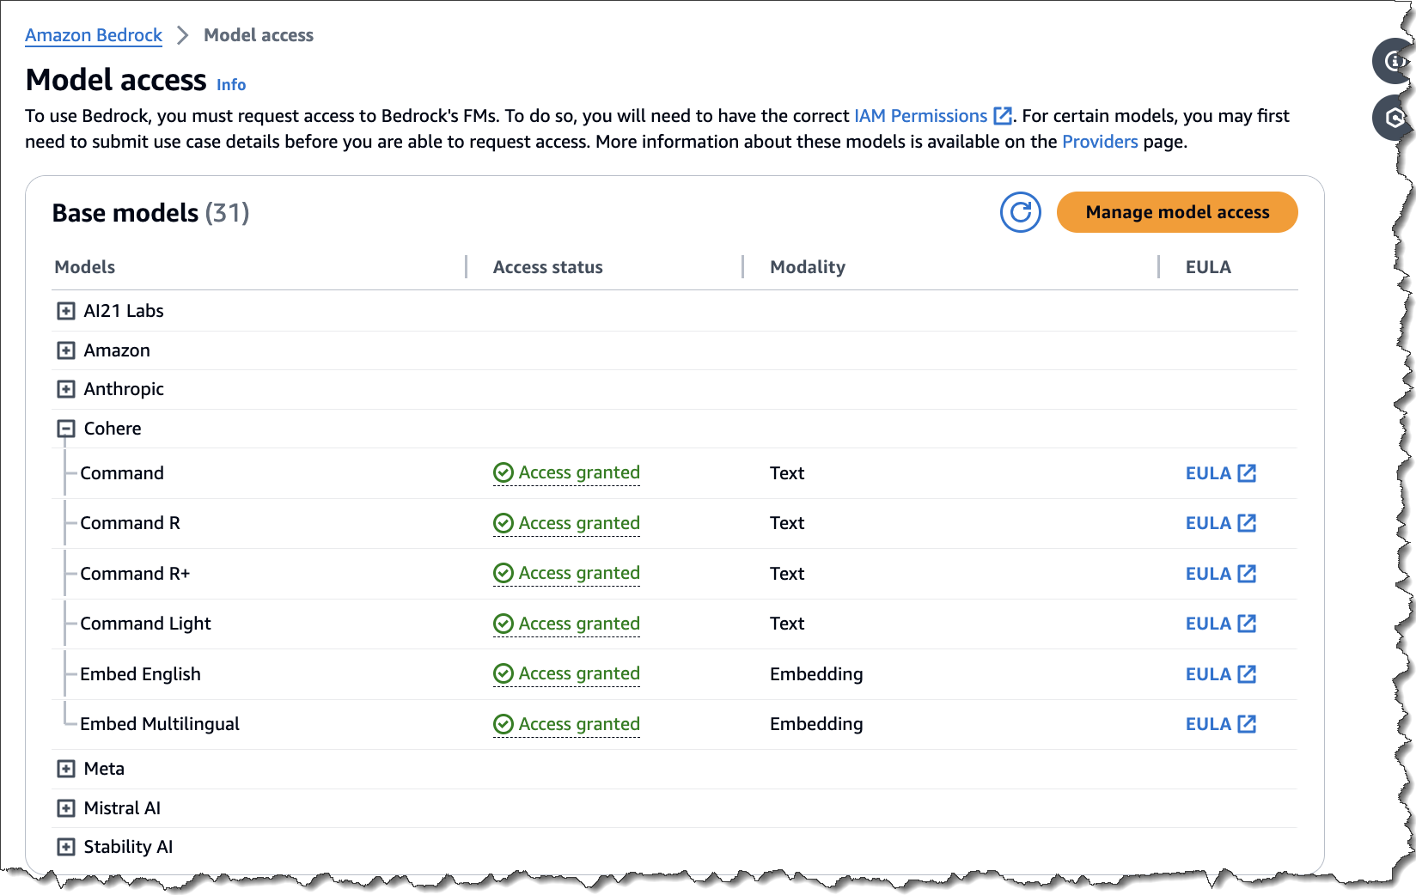Viewport: 1416px width, 895px height.
Task: Click the Stability AI provider name
Action: tap(128, 847)
